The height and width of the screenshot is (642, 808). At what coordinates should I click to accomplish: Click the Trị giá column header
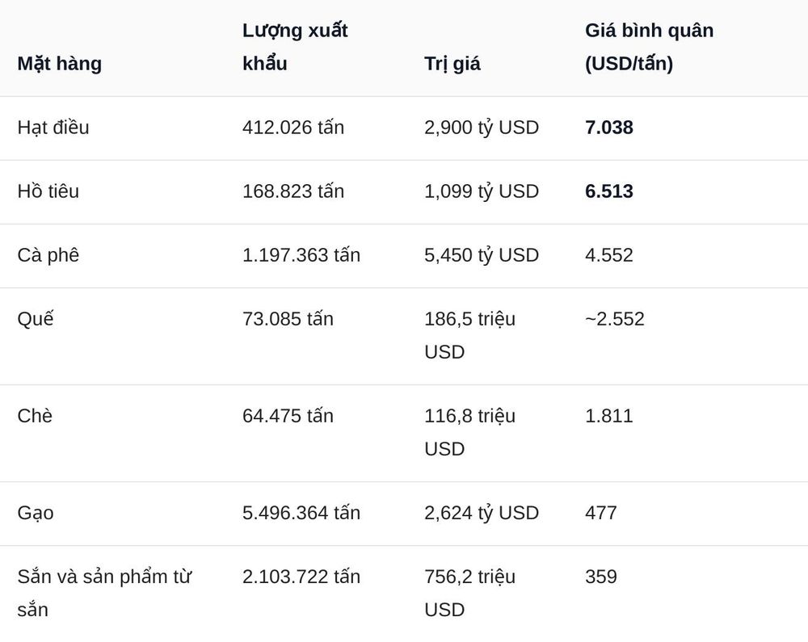tap(452, 64)
